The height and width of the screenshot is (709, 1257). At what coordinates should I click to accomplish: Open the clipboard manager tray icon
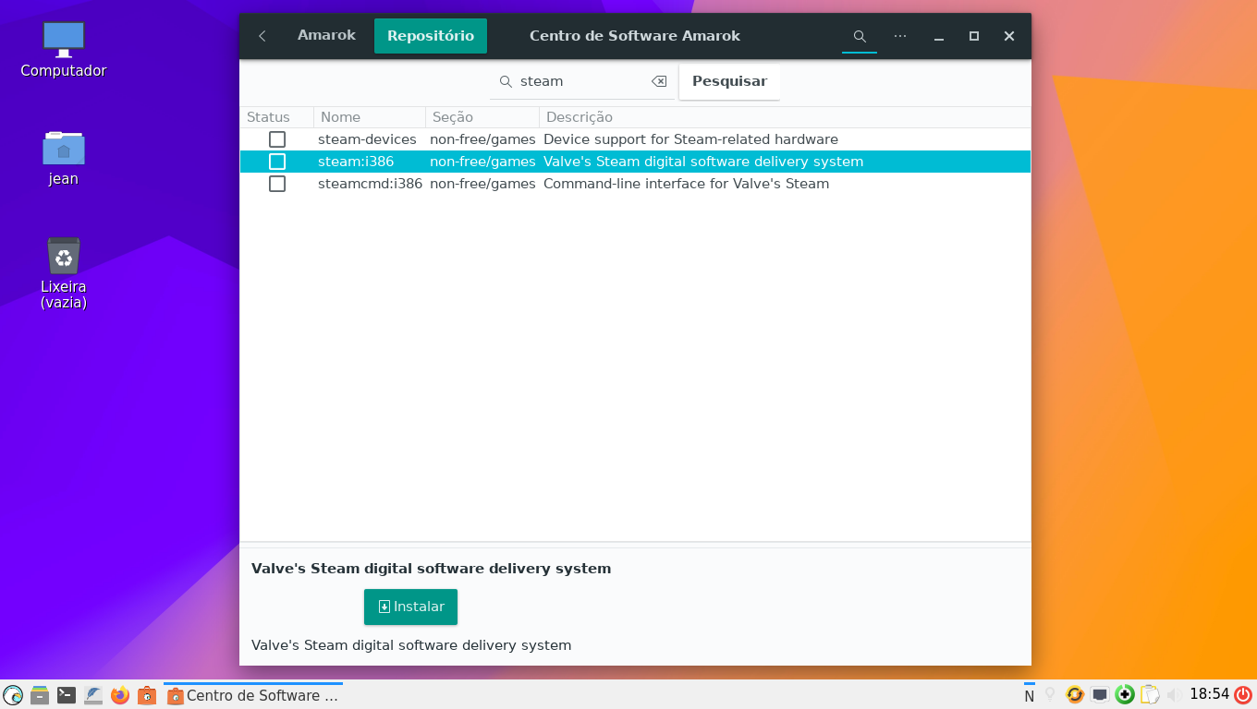click(1150, 694)
